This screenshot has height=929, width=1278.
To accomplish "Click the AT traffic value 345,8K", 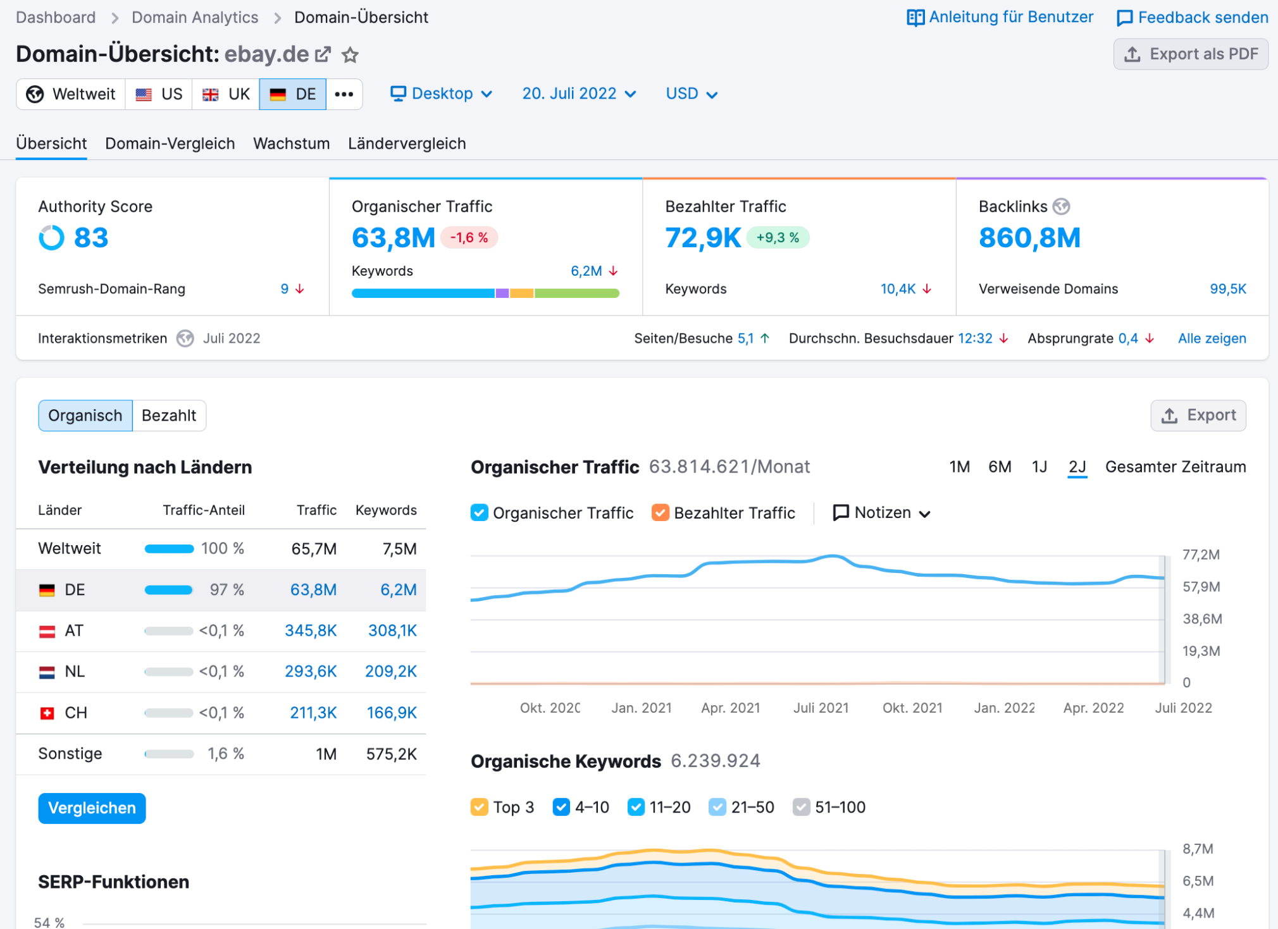I will click(311, 631).
